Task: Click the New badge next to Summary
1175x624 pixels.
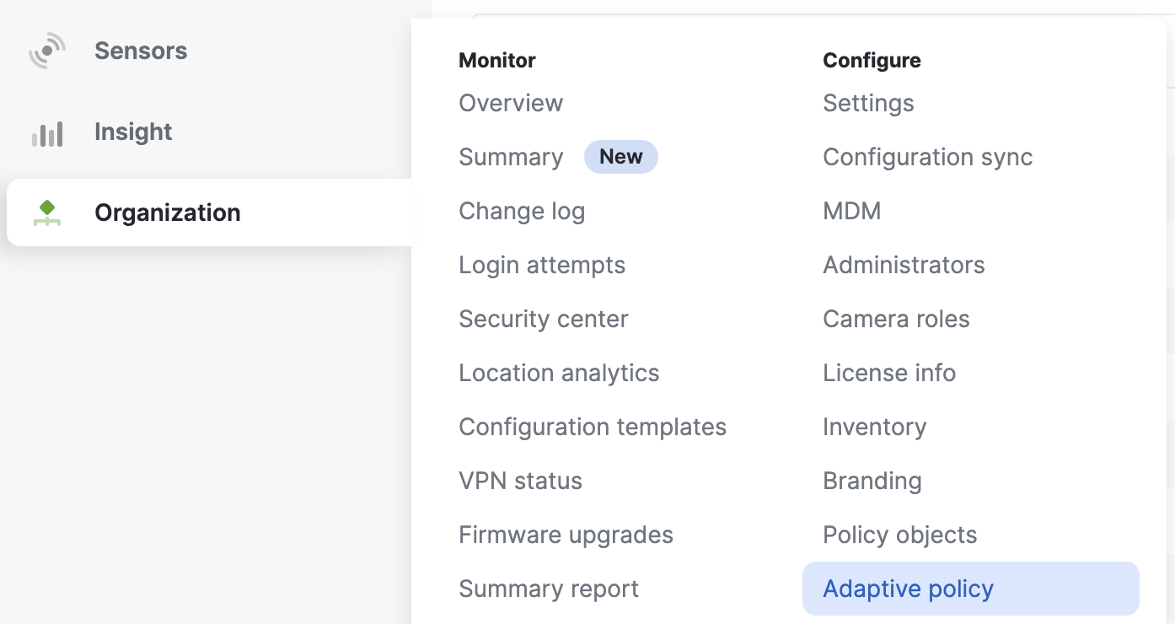Action: click(x=621, y=156)
